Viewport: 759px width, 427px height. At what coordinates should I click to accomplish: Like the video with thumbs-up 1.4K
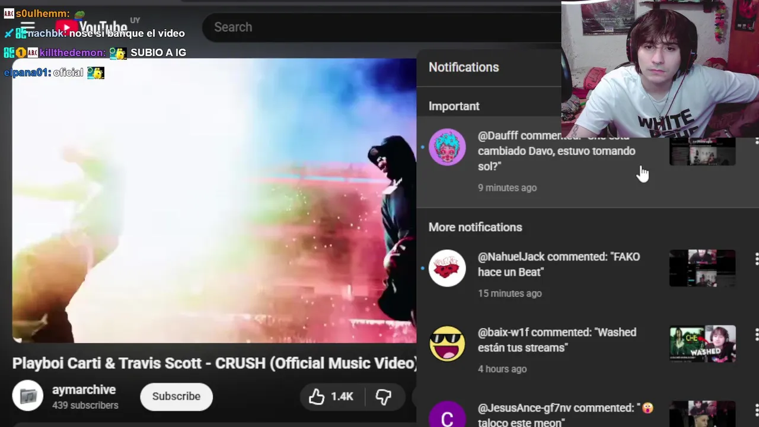(x=331, y=397)
